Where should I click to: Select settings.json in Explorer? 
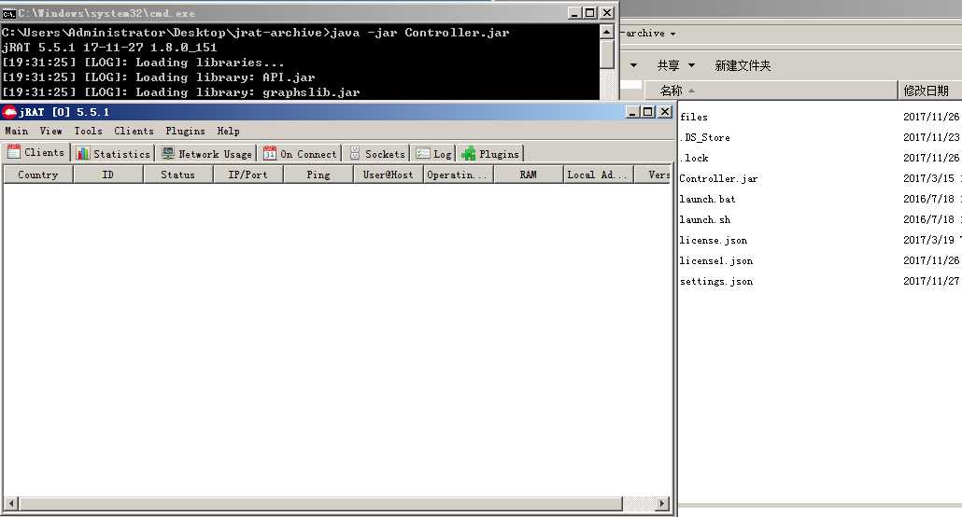point(716,281)
